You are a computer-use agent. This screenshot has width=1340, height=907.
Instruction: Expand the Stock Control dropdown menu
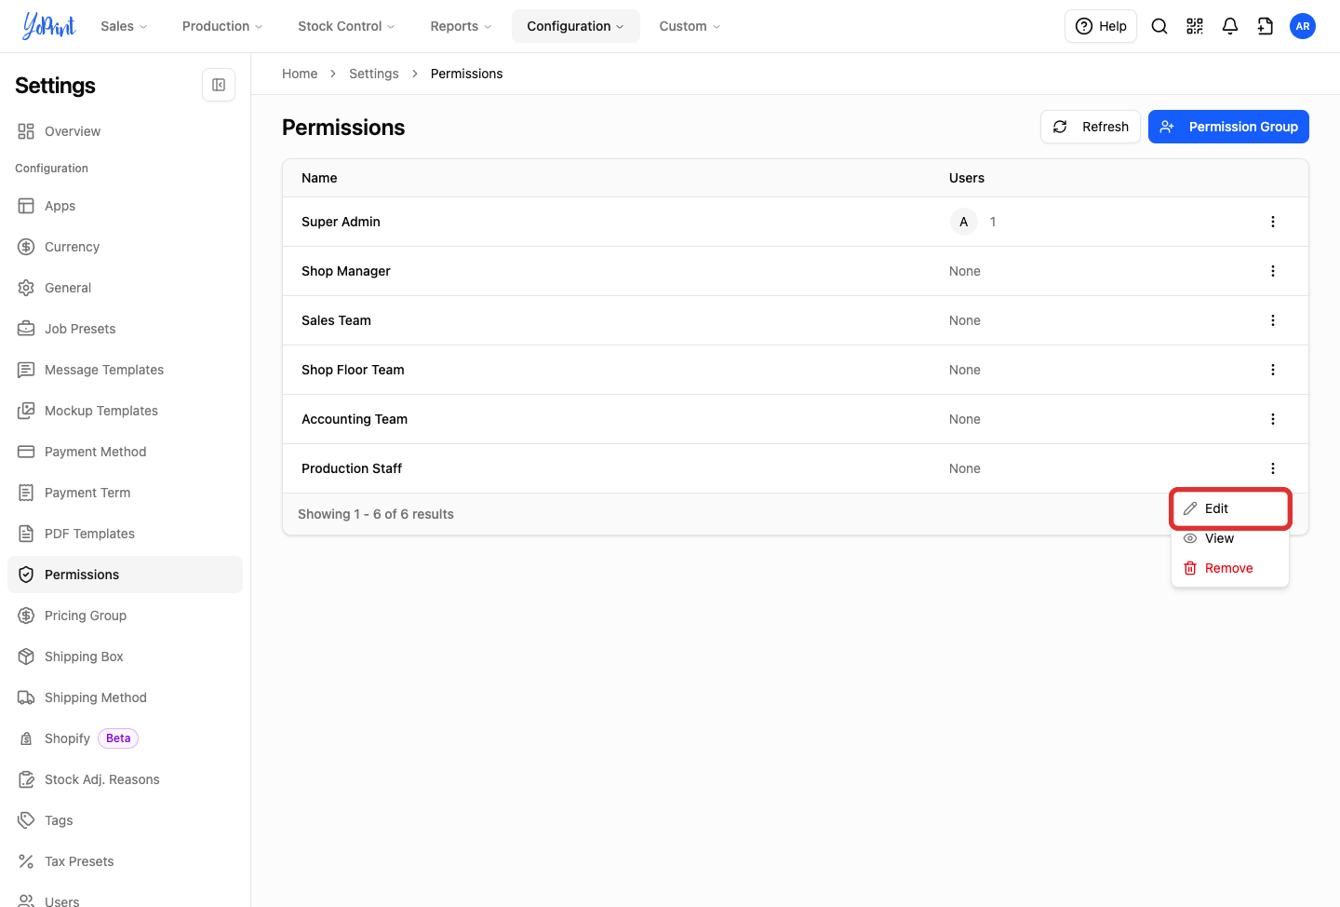[x=346, y=26]
